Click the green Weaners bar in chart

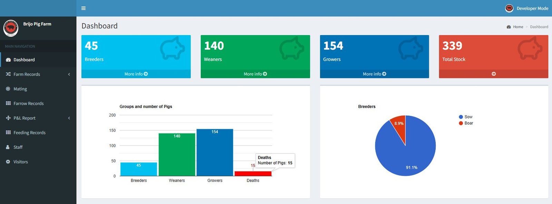click(177, 154)
